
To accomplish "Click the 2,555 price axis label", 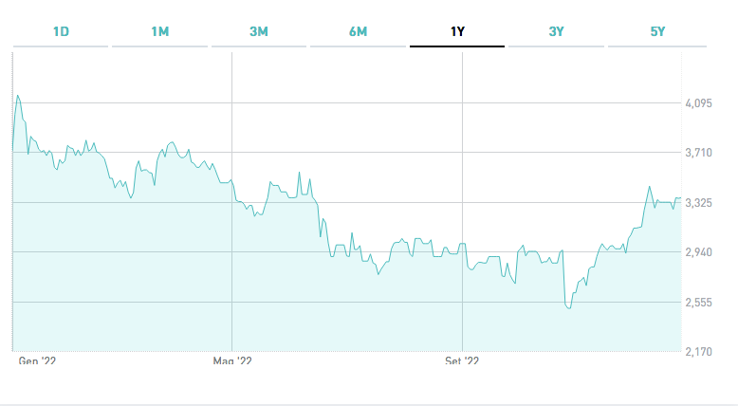I will [x=698, y=302].
